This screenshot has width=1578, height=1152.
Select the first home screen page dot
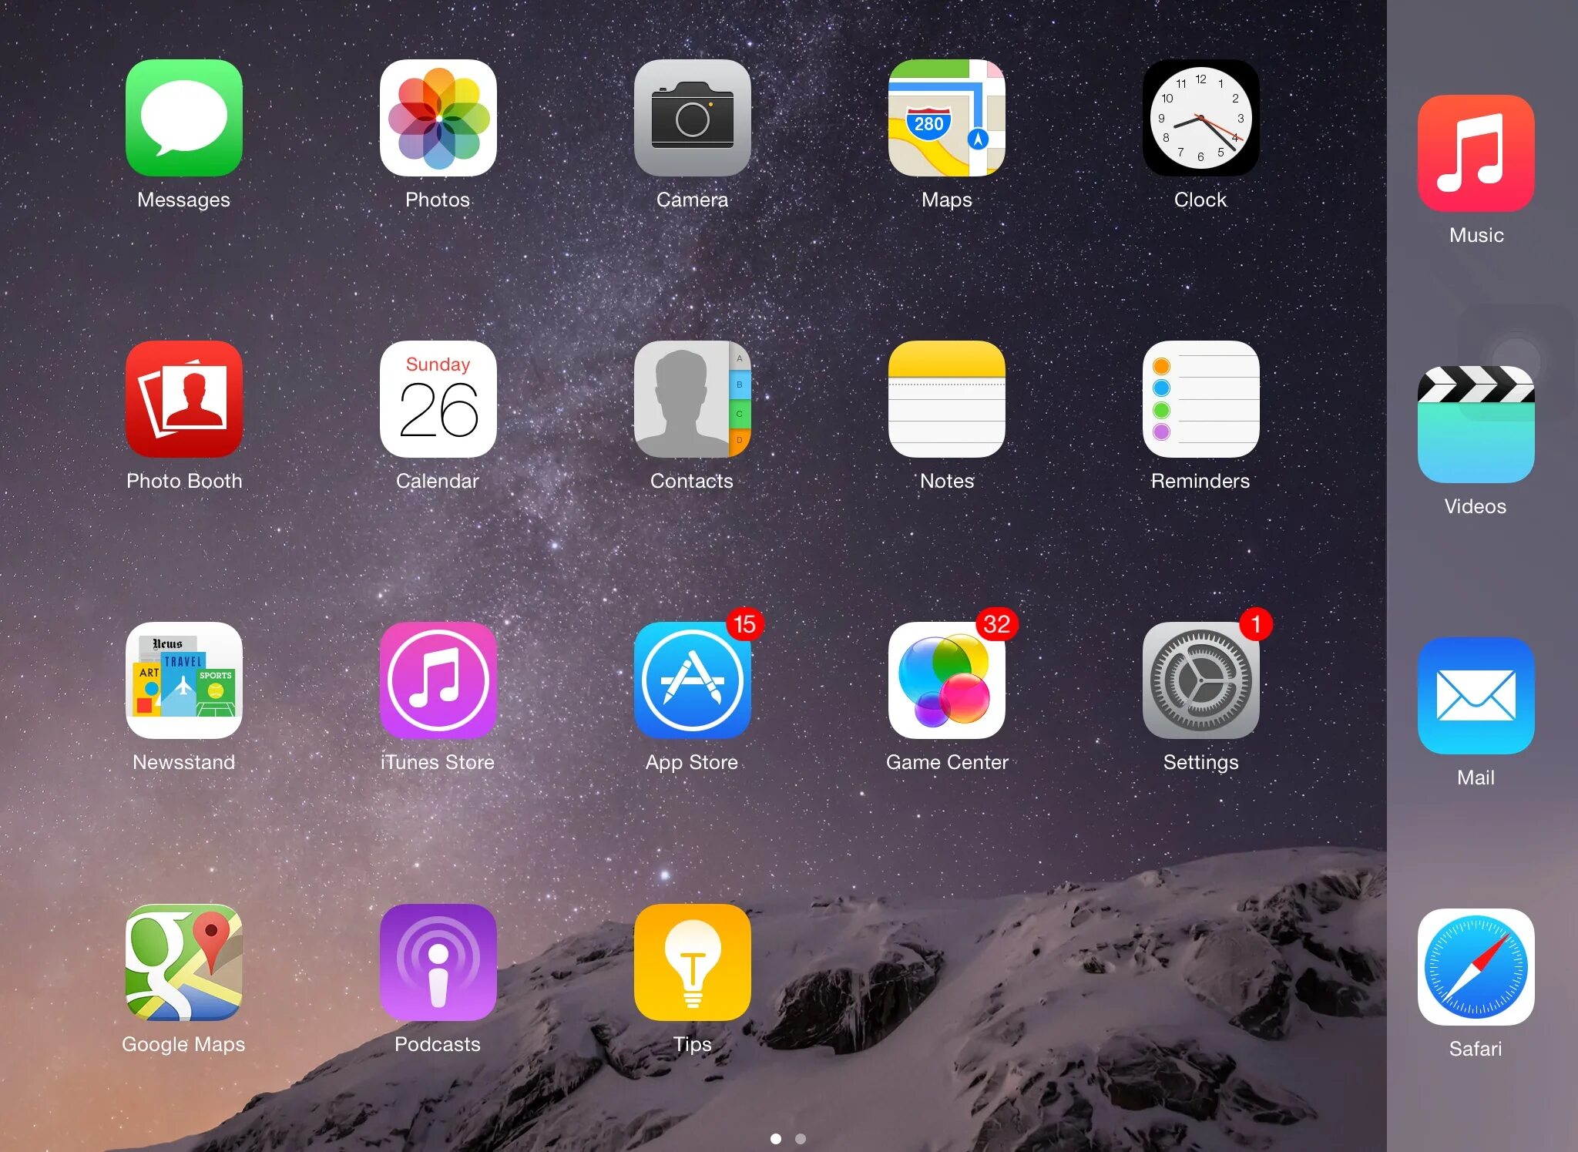pyautogui.click(x=776, y=1138)
